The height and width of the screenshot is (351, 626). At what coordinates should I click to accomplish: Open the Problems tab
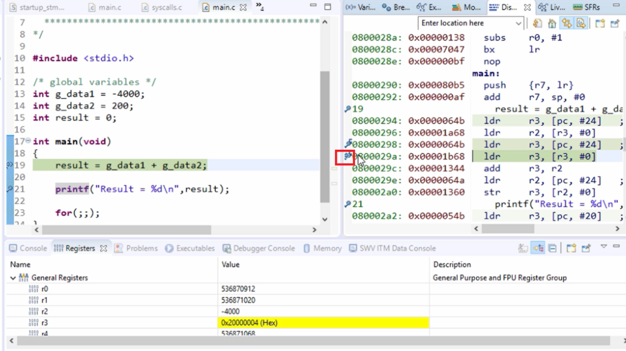(136, 248)
